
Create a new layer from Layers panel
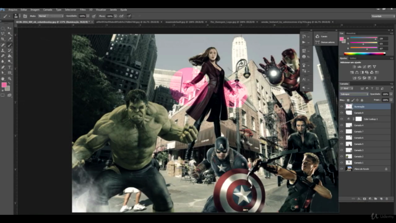(x=381, y=199)
